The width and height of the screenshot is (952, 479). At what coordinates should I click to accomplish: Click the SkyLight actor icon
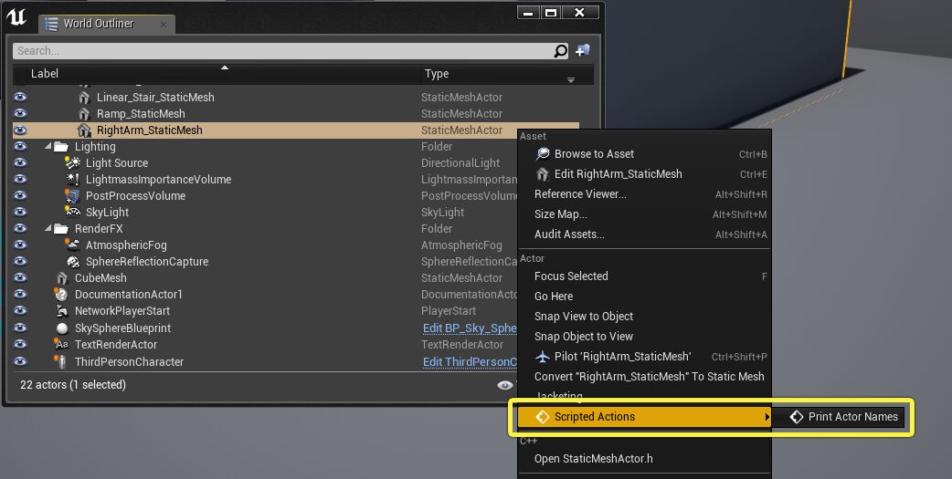(73, 213)
